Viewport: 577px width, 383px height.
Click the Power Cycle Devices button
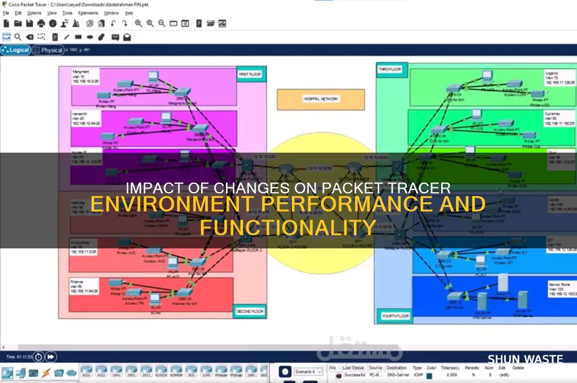tap(39, 357)
